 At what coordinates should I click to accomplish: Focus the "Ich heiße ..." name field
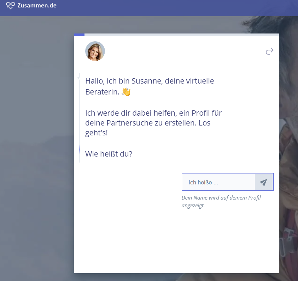[218, 182]
